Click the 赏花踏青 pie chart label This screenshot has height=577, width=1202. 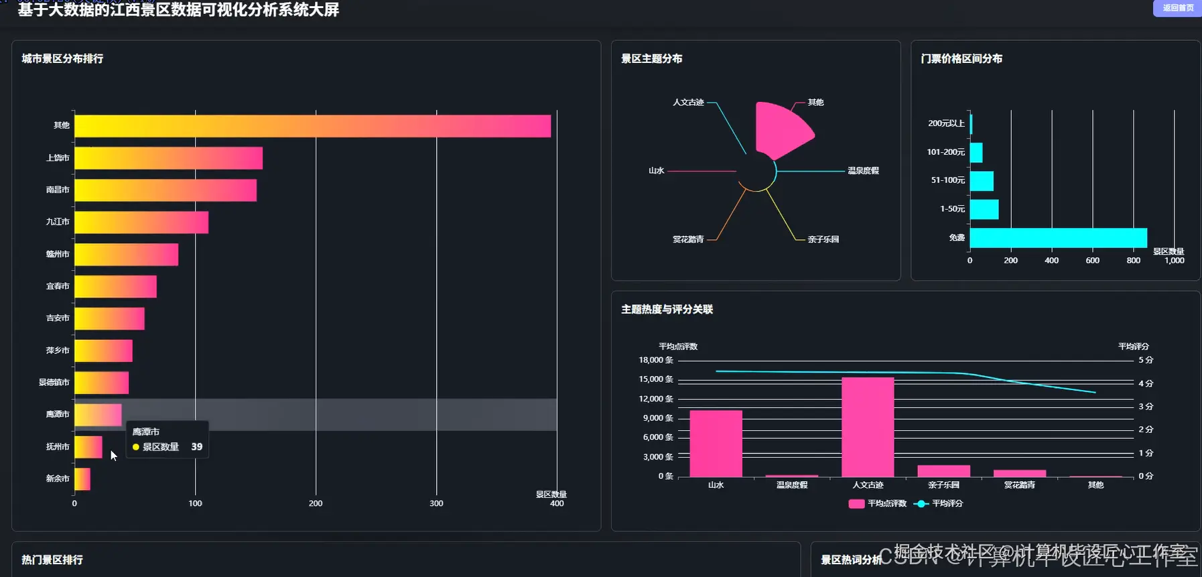(x=688, y=239)
